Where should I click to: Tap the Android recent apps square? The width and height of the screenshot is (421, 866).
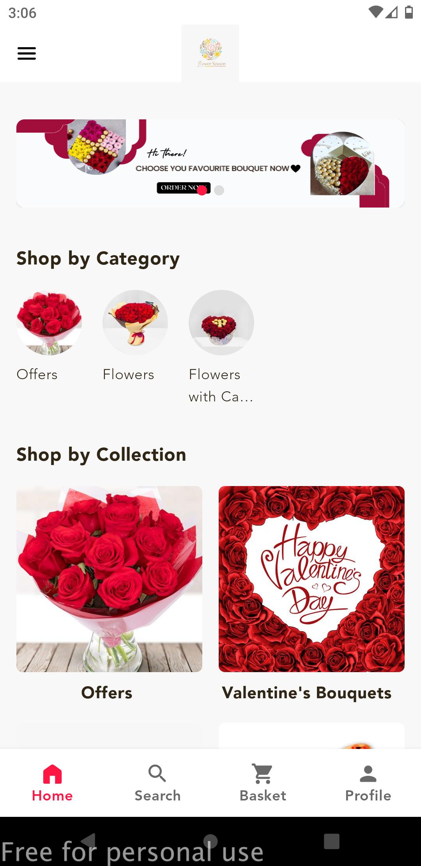(x=332, y=841)
